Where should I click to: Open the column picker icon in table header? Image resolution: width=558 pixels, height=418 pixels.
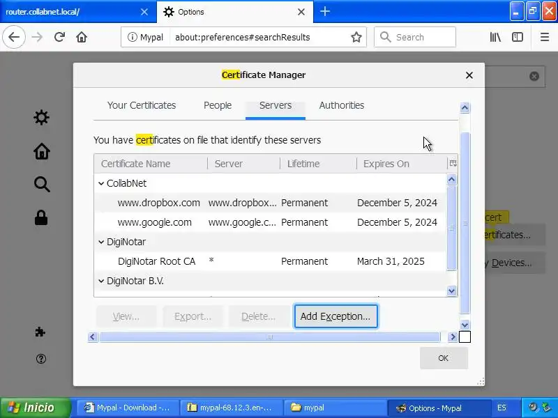pyautogui.click(x=453, y=164)
